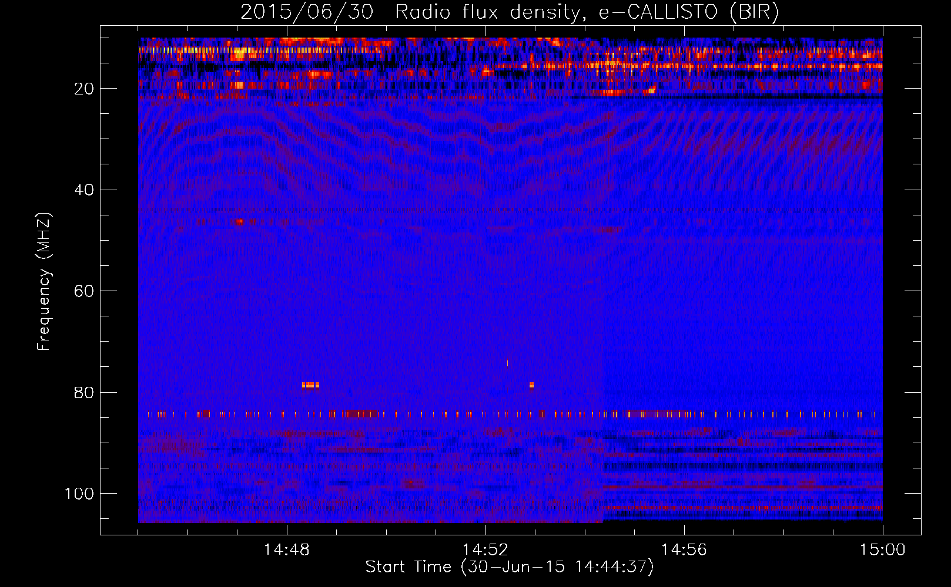This screenshot has width=951, height=587.
Task: Click the '14:56' time tick label
Action: (x=684, y=549)
